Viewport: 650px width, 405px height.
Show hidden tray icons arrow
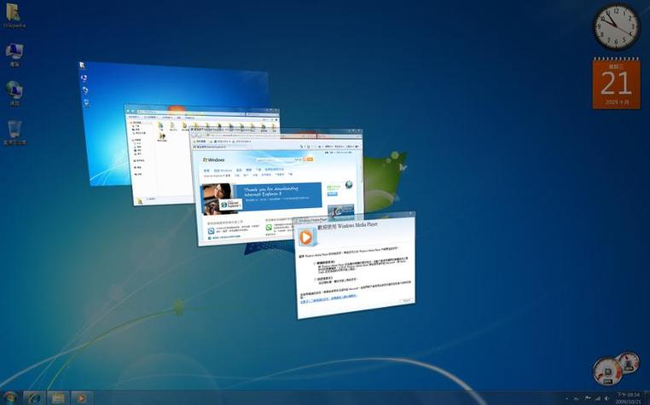[567, 398]
